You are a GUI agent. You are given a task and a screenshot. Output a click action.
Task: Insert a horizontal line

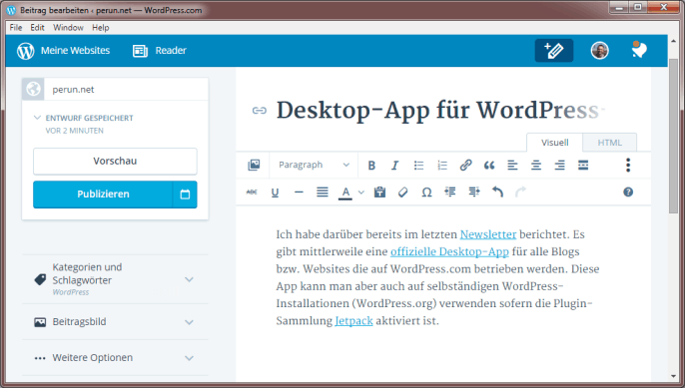(299, 193)
